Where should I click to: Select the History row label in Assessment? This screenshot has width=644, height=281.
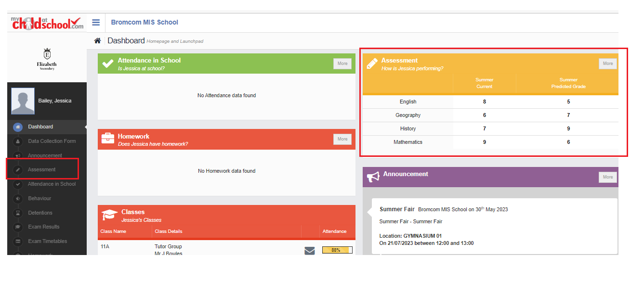[x=408, y=129]
